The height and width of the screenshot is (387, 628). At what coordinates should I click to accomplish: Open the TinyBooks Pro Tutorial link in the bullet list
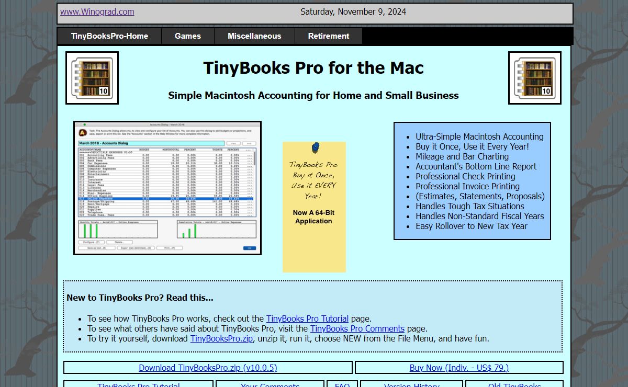point(307,318)
